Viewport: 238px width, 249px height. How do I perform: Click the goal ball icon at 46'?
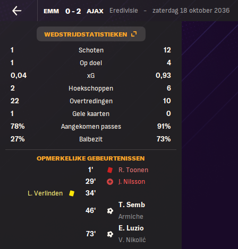[x=110, y=211]
